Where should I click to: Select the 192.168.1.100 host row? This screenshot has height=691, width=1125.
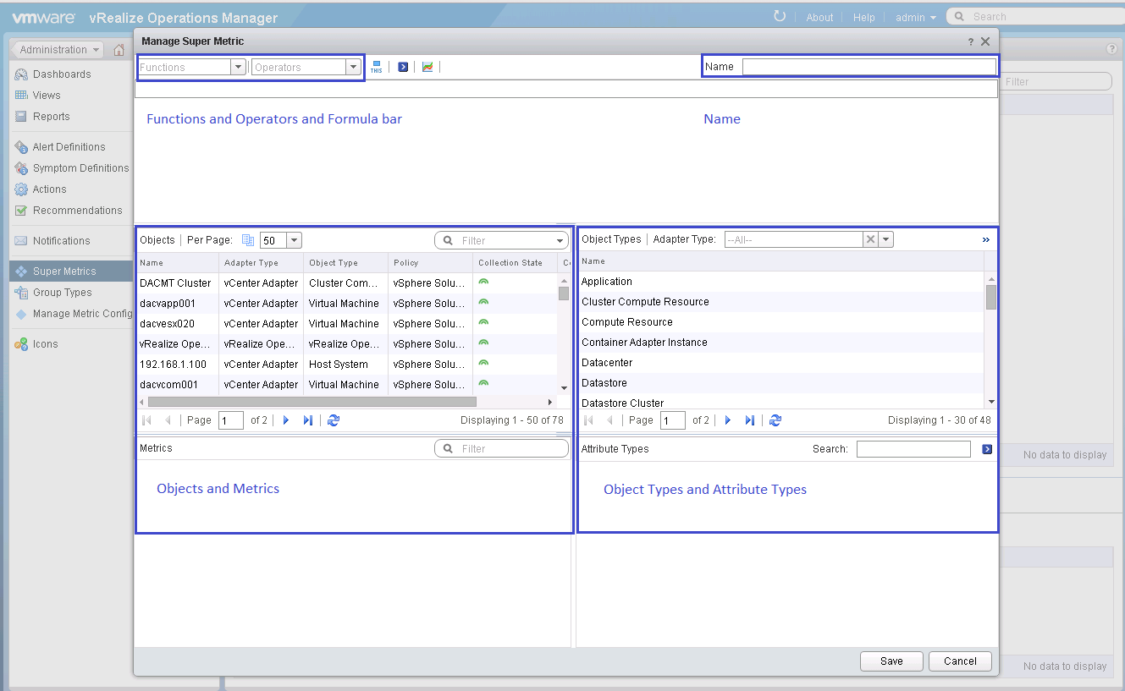[346, 364]
